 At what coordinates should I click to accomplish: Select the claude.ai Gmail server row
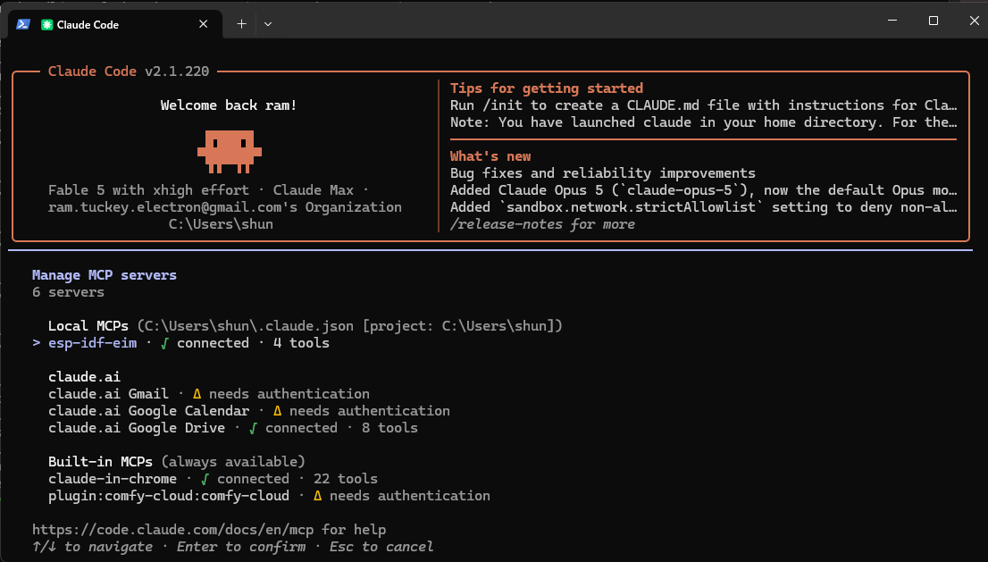click(x=208, y=394)
